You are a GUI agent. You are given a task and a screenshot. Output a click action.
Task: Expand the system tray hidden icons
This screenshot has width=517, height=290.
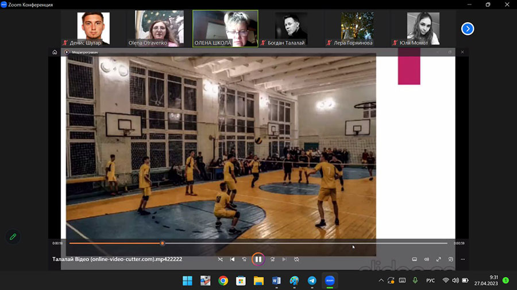(380, 280)
